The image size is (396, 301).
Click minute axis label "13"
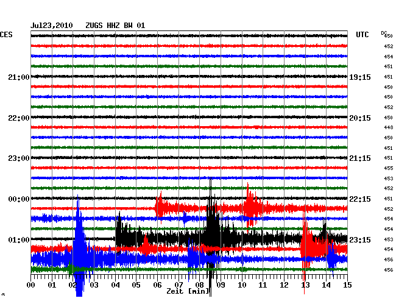pyautogui.click(x=305, y=285)
